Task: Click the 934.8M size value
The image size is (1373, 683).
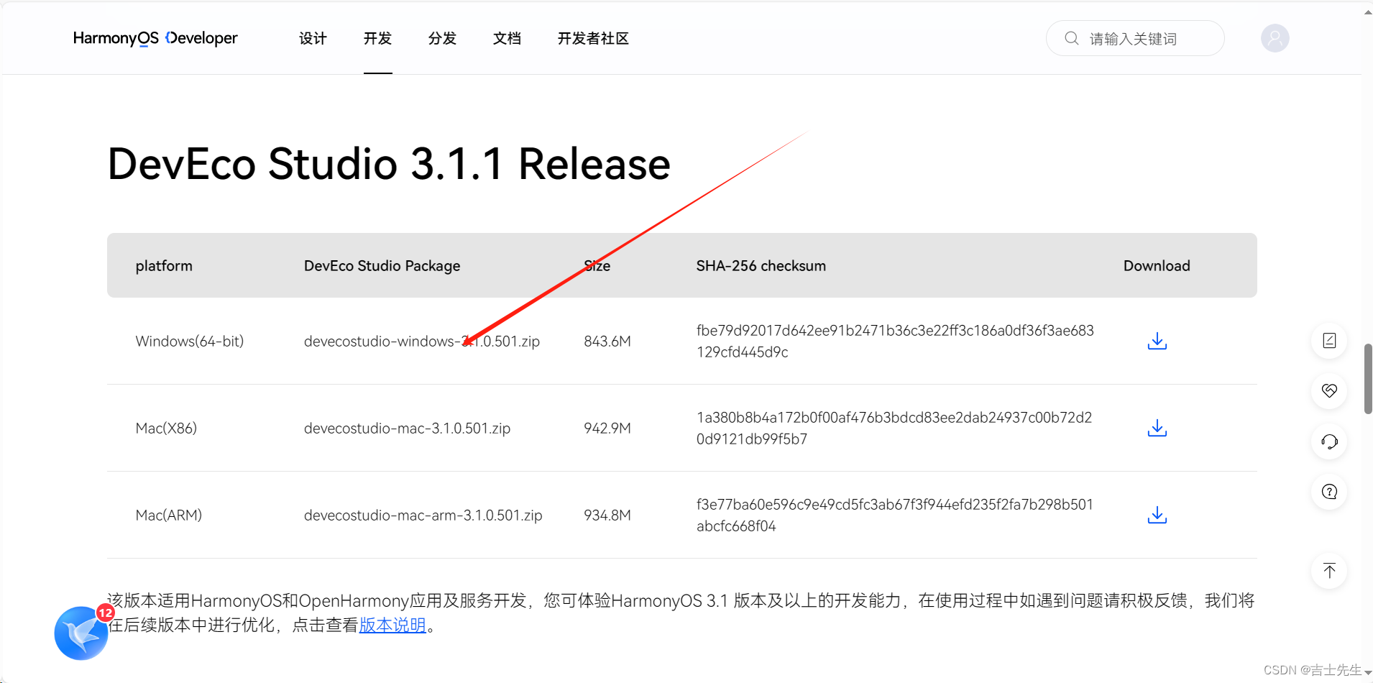Action: 607,515
